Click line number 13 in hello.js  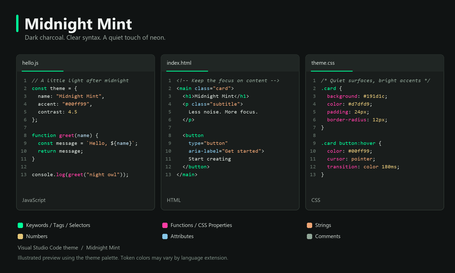tap(24, 175)
